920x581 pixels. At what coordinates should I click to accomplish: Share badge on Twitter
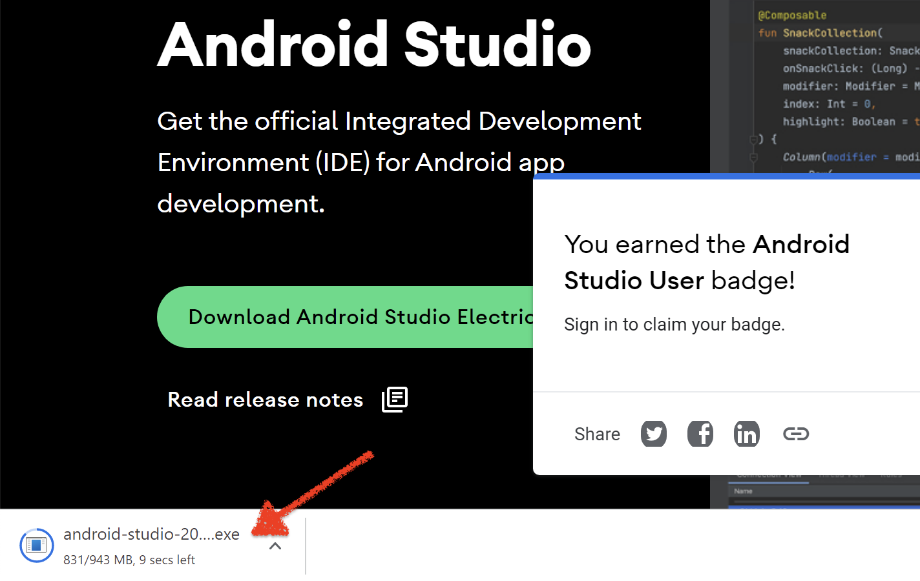click(654, 434)
